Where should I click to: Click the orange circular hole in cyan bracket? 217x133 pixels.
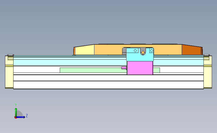[143, 52]
